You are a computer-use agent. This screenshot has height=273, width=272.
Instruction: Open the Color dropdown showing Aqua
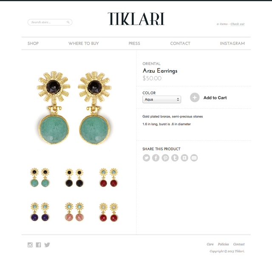point(161,100)
